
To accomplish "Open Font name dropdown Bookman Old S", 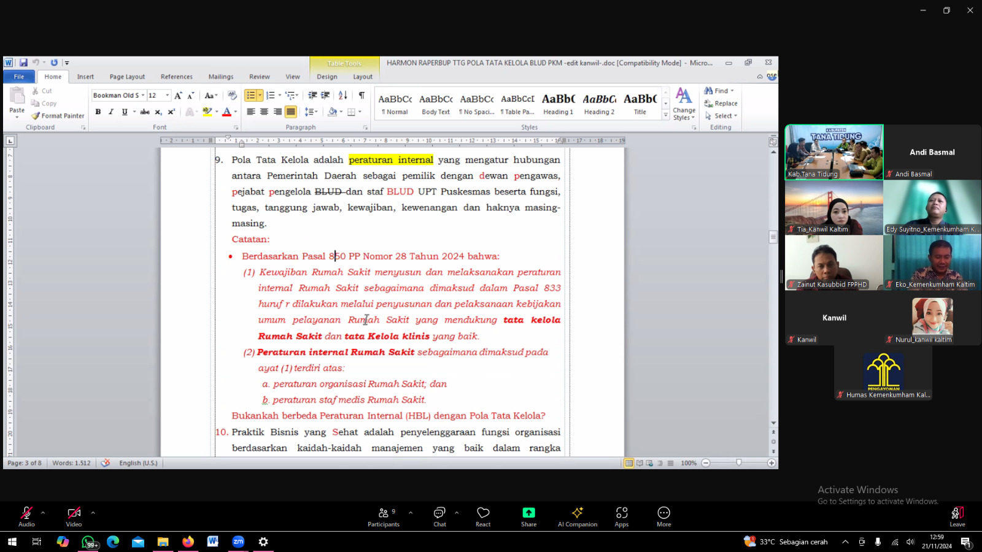I will [x=143, y=95].
